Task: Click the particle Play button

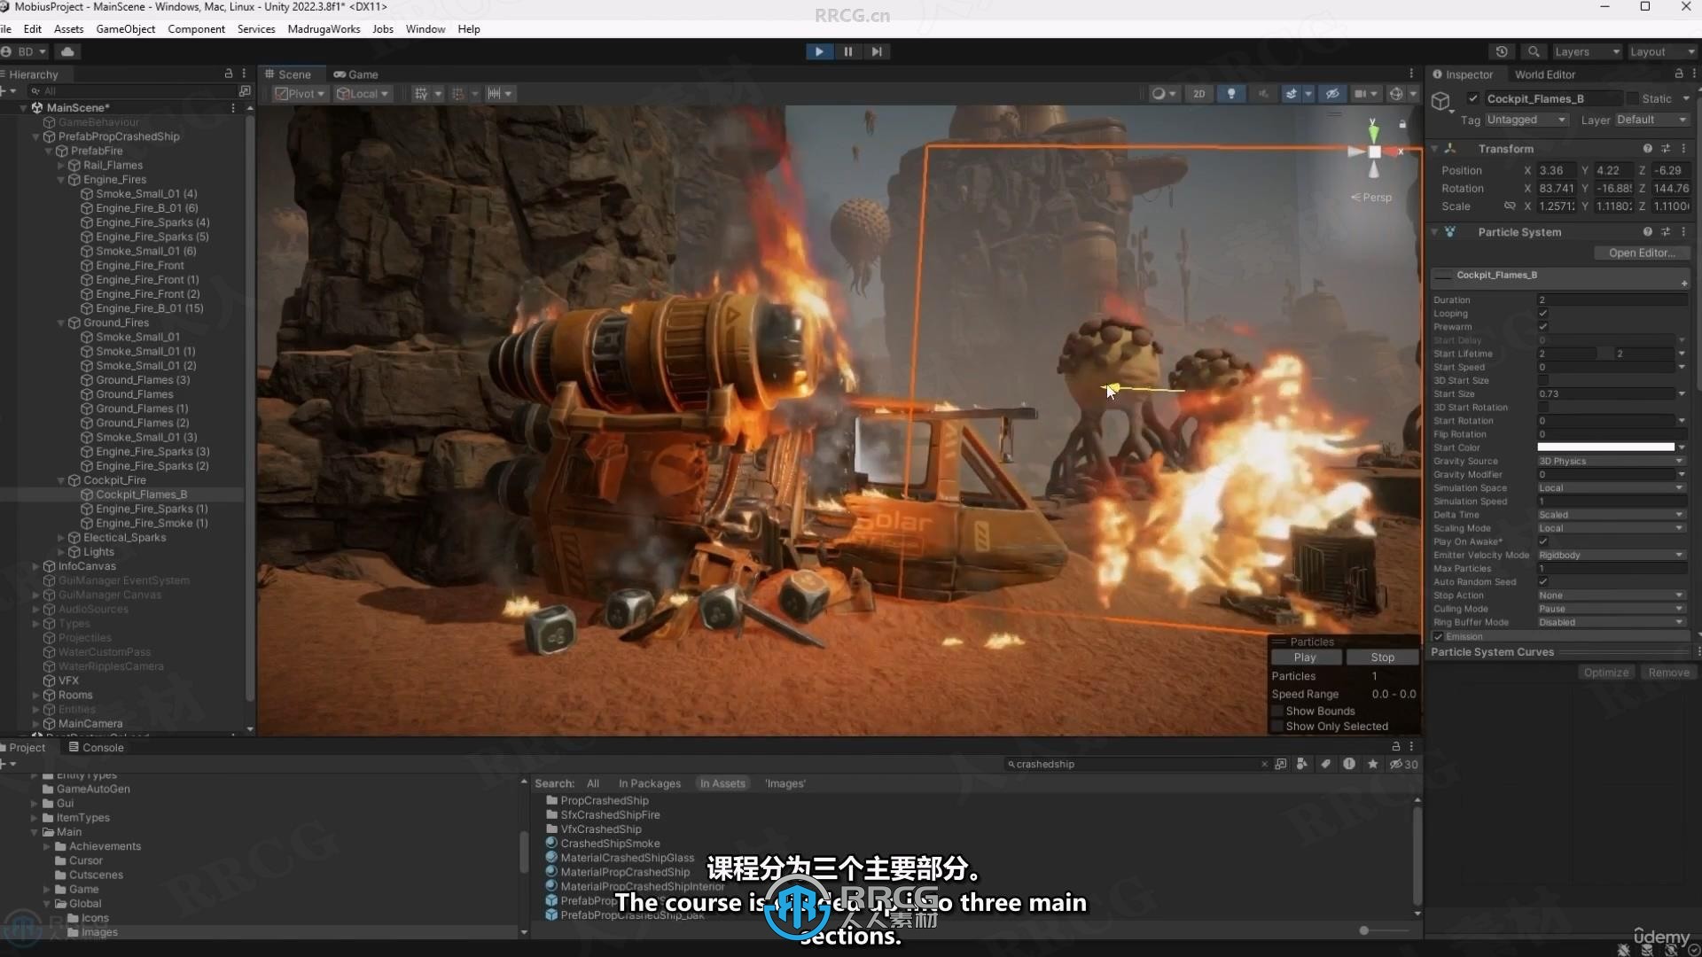Action: tap(1305, 657)
